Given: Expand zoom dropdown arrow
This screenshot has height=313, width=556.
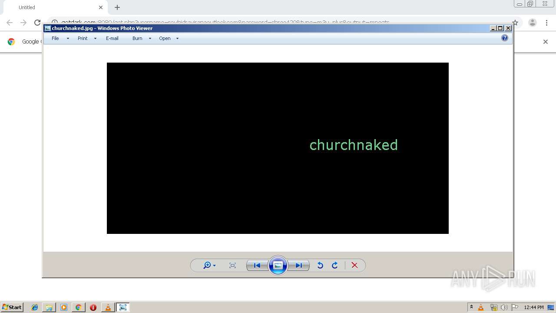Looking at the screenshot, I should click(215, 266).
